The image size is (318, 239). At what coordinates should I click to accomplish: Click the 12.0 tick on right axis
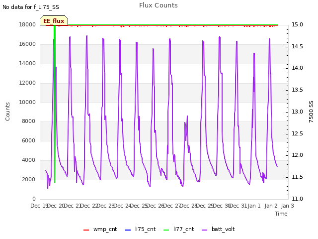click(x=297, y=155)
